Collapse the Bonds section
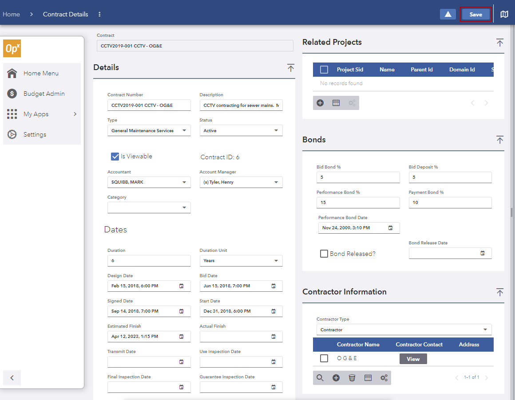The image size is (515, 400). tap(499, 140)
